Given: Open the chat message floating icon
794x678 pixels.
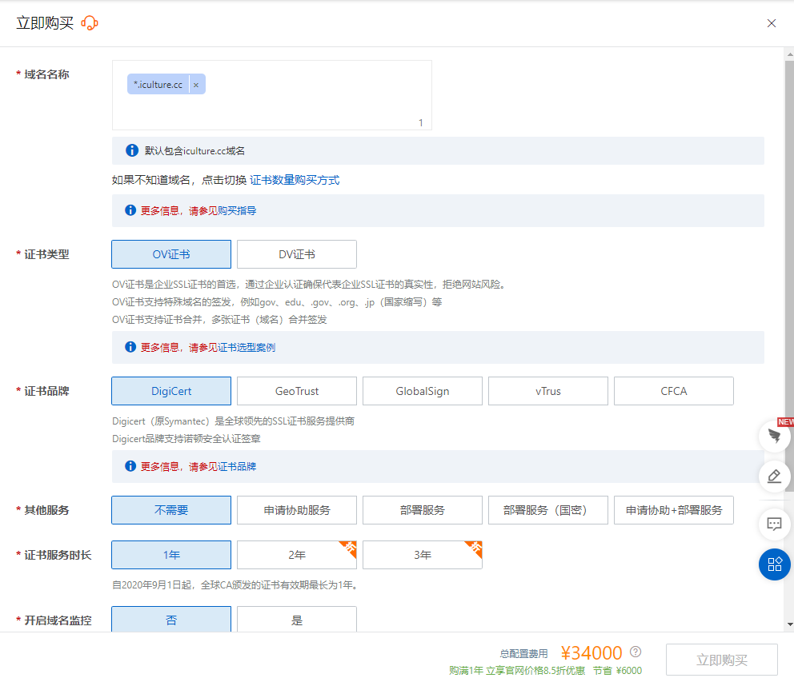Looking at the screenshot, I should [774, 524].
